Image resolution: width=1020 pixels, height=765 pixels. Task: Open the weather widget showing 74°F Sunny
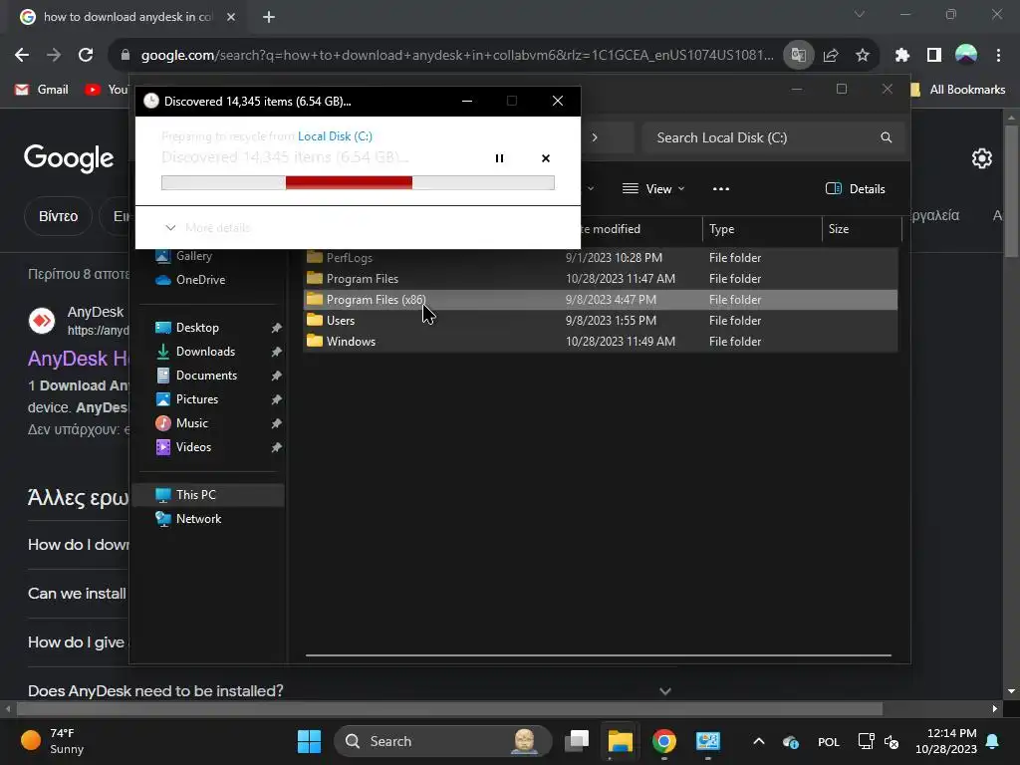pyautogui.click(x=54, y=741)
